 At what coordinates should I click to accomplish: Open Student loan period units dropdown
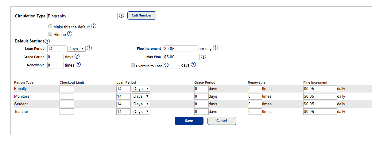point(141,104)
